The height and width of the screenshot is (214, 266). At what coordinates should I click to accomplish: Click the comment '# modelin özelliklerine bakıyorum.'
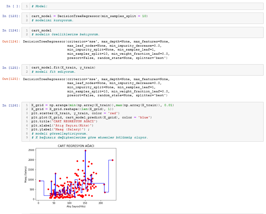[66, 34]
